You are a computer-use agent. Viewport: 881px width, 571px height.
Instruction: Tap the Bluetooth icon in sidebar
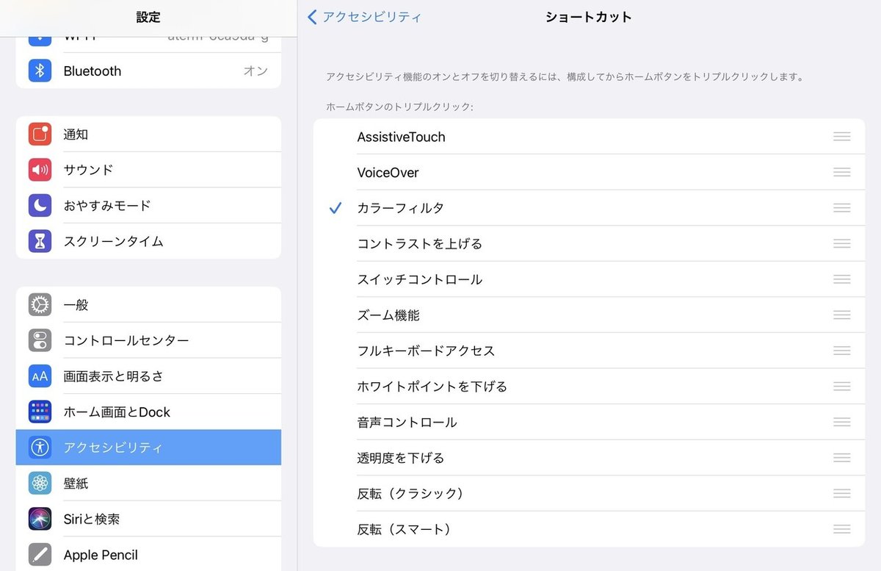tap(40, 71)
